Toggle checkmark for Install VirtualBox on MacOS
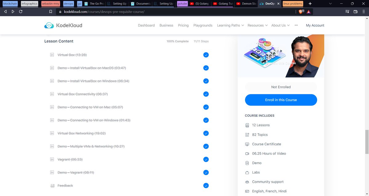The width and height of the screenshot is (369, 196). pos(206,68)
